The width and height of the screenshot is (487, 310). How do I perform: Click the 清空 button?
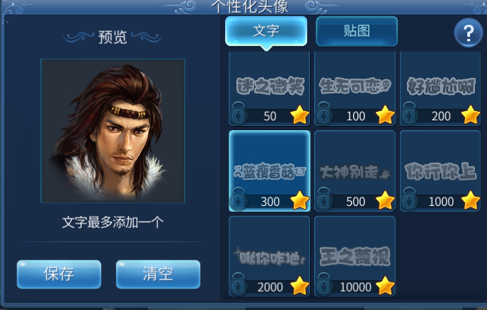(x=158, y=275)
